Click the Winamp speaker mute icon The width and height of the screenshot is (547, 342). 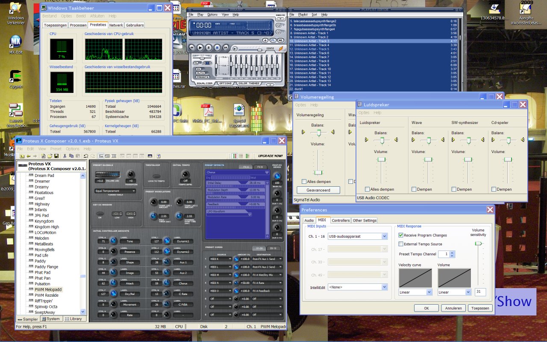pos(235,49)
